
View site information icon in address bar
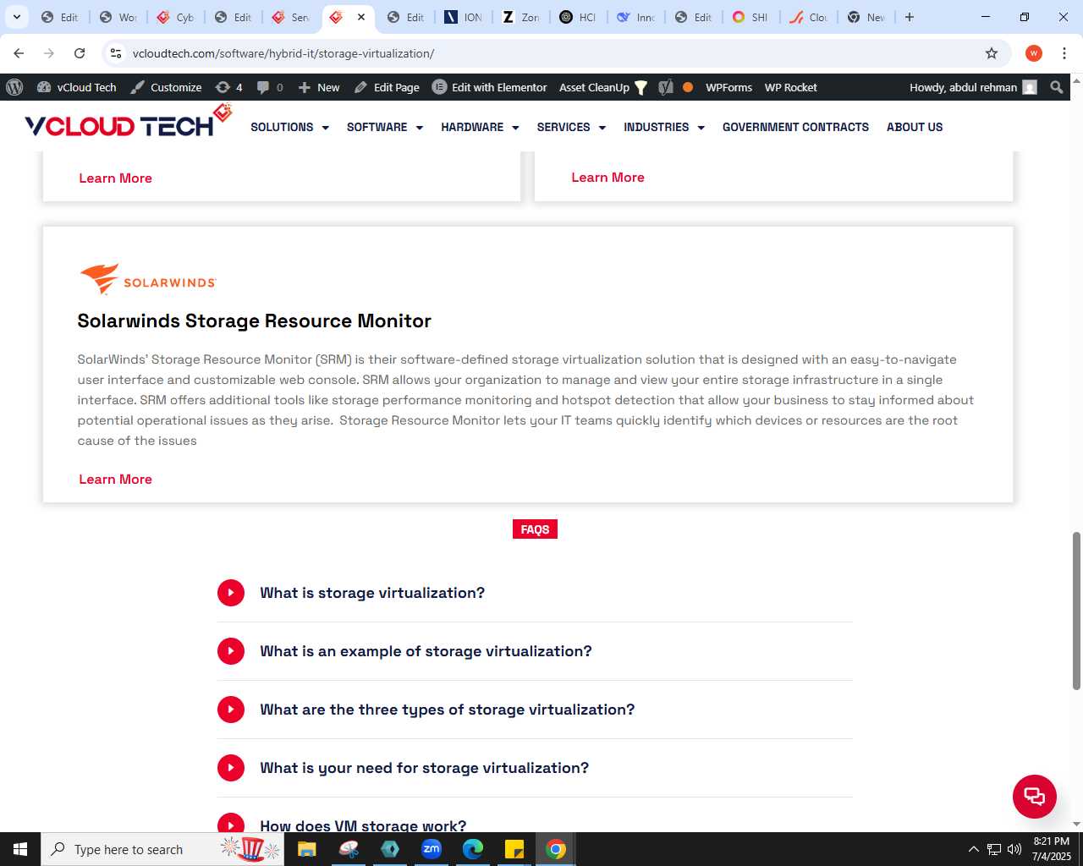click(x=116, y=53)
